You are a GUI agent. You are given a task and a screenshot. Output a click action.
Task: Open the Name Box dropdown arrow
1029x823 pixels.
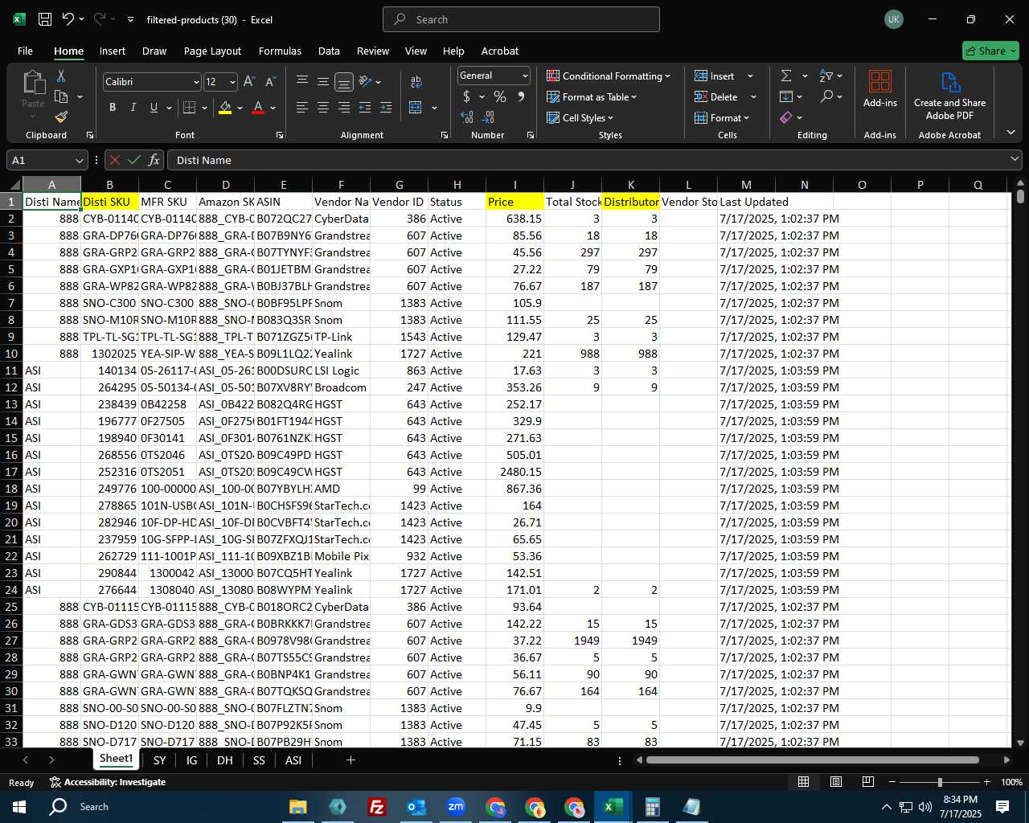[79, 160]
